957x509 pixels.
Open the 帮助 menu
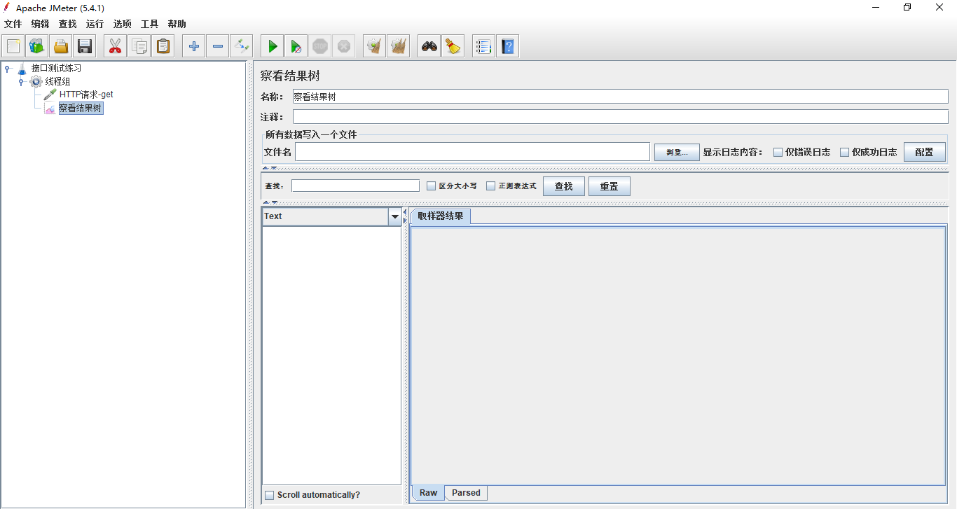point(177,24)
